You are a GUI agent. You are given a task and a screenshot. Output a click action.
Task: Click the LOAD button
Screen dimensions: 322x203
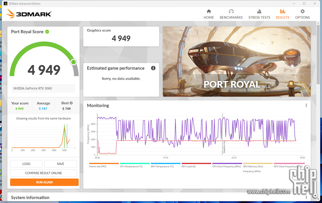click(x=26, y=164)
